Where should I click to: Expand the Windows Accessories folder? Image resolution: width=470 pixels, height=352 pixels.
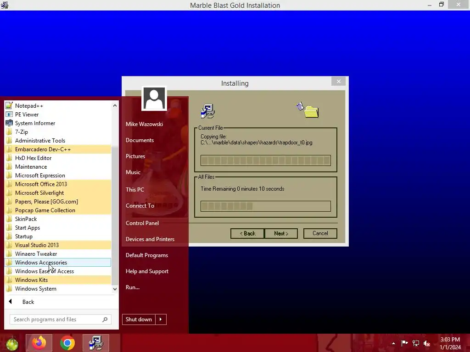[58, 262]
